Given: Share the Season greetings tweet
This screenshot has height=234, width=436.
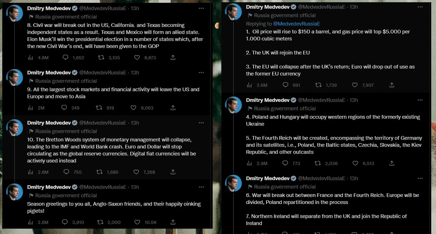Looking at the screenshot, I should coord(173,222).
